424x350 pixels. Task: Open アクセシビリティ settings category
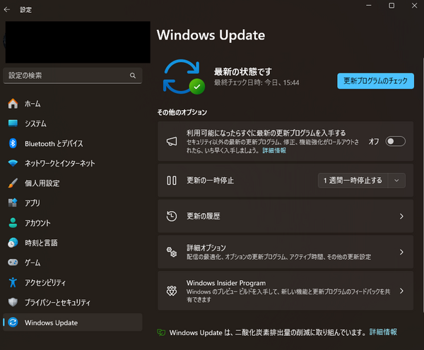pos(73,282)
